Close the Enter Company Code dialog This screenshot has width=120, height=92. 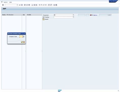(24, 34)
